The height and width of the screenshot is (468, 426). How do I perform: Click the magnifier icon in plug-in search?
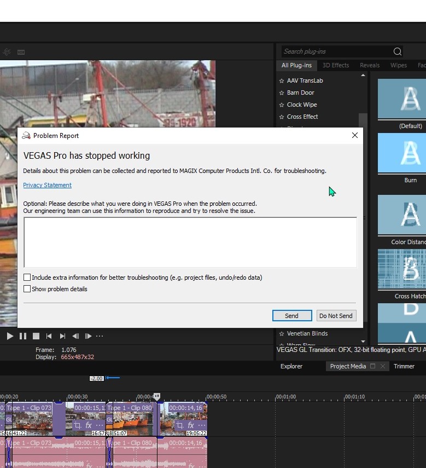click(397, 51)
